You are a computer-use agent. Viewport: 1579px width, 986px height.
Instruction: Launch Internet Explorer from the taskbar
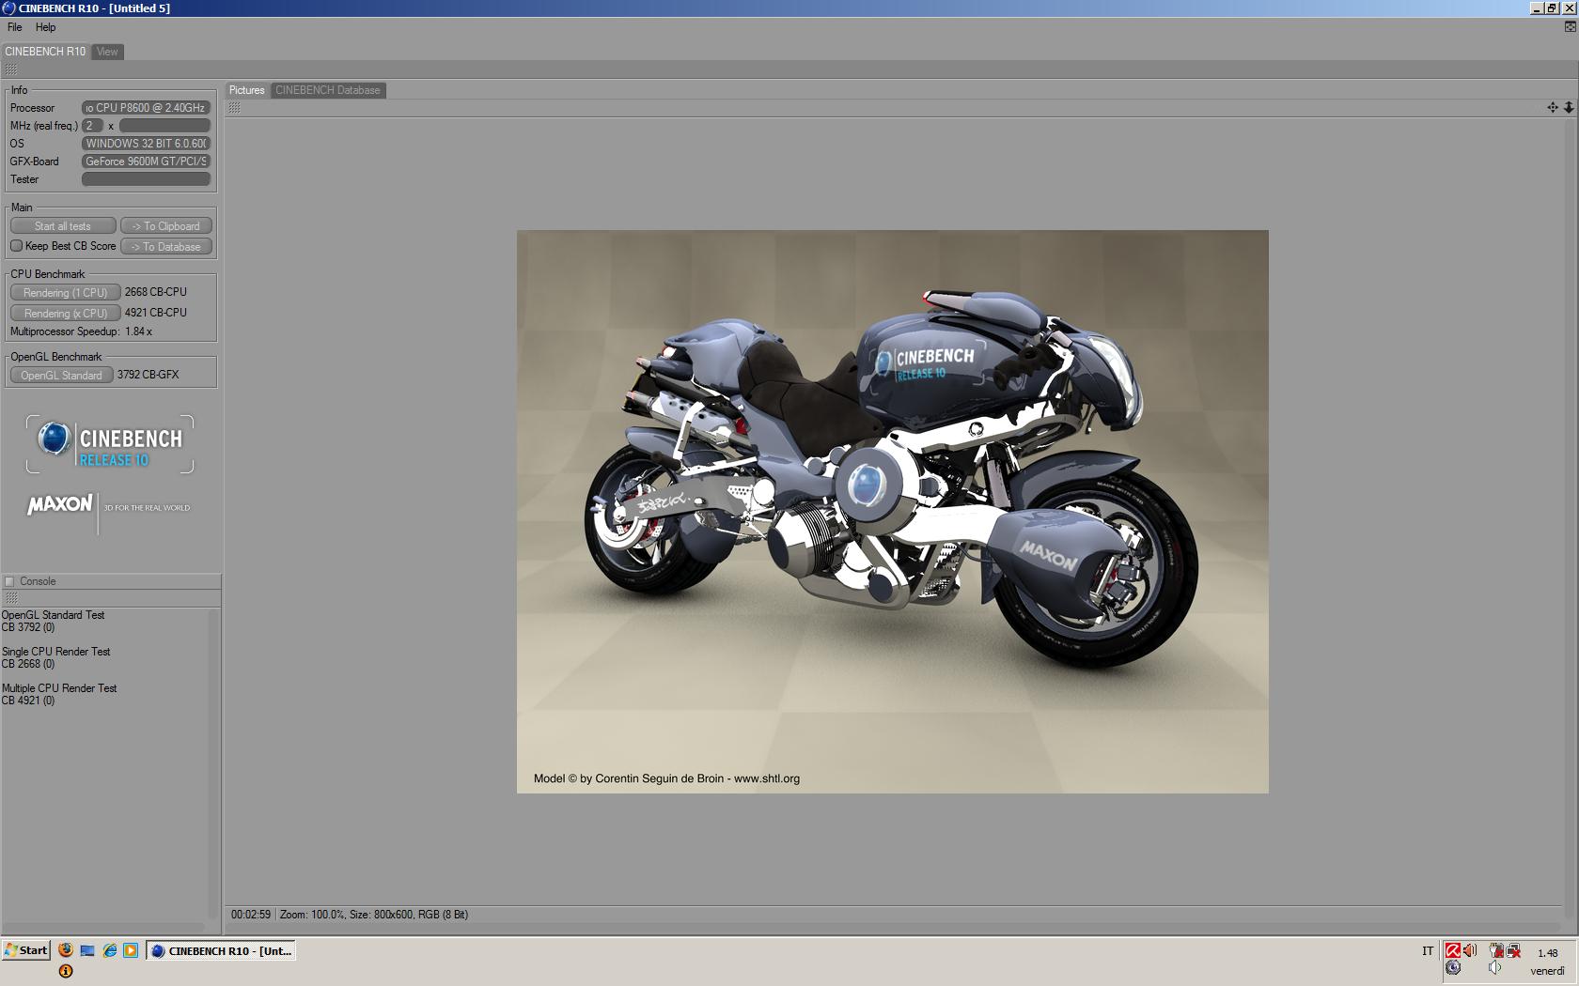(x=109, y=950)
